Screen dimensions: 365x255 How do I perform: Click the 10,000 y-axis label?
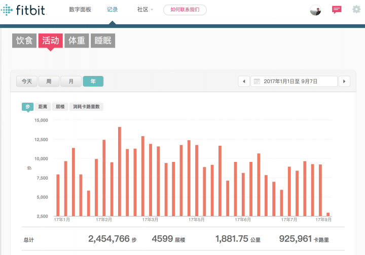click(41, 159)
